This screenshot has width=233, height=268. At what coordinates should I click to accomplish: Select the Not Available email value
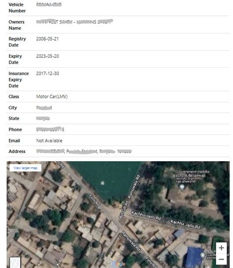[49, 141]
